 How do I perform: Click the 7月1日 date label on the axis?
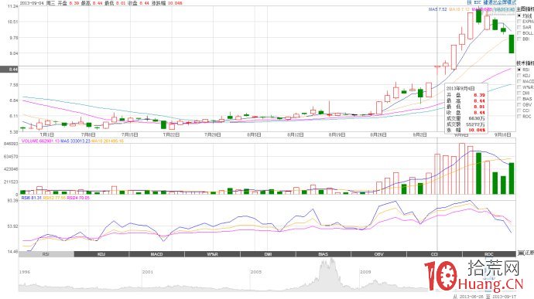47,134
